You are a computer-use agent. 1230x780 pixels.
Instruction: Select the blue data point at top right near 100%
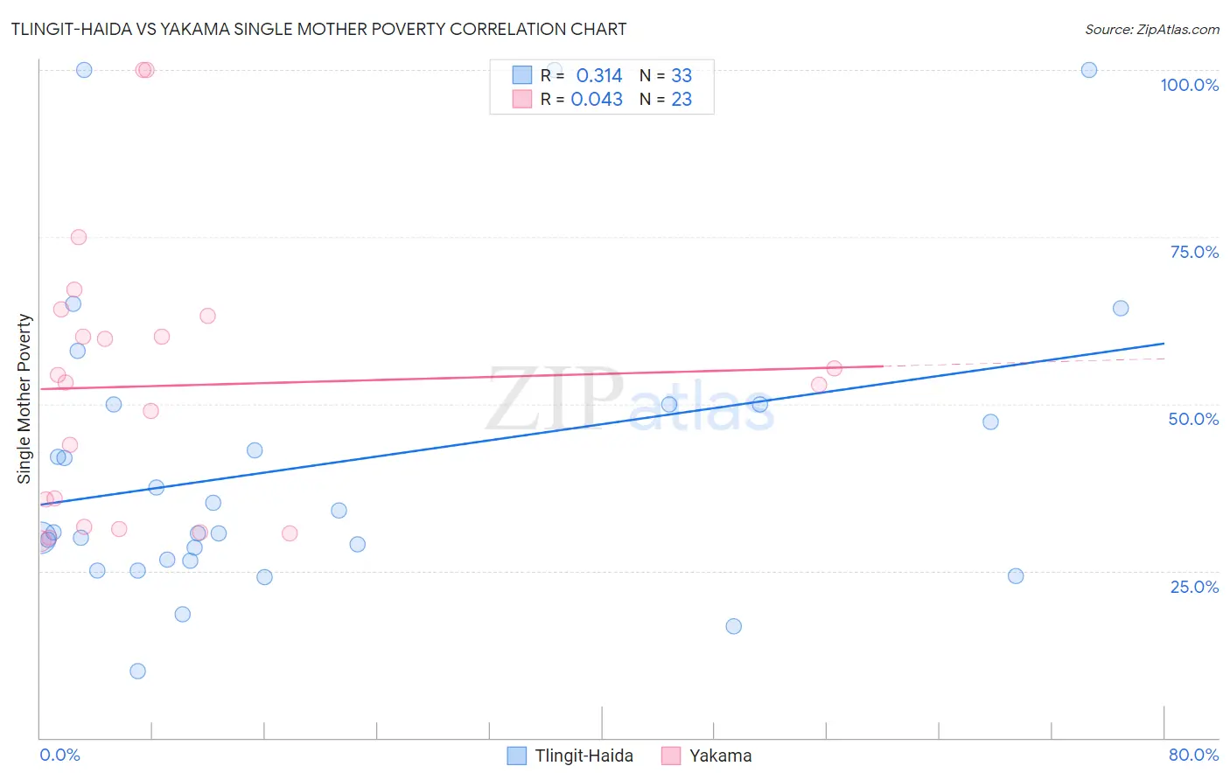click(x=1089, y=70)
